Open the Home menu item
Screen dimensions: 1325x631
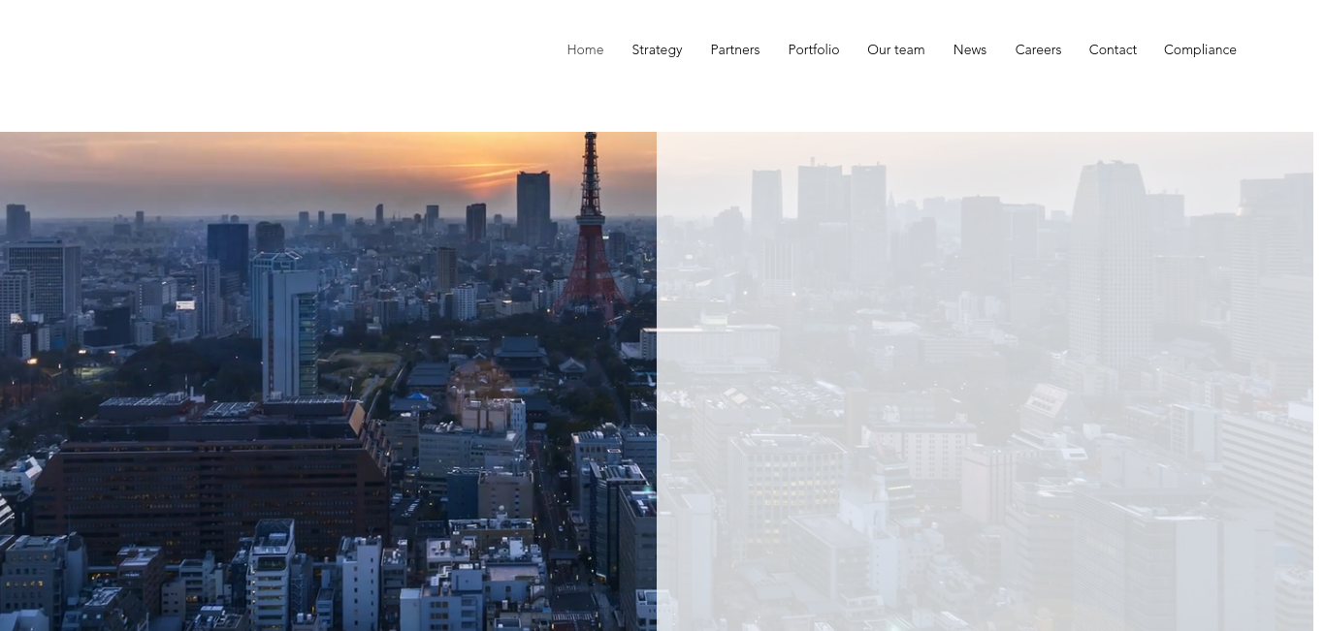585,49
